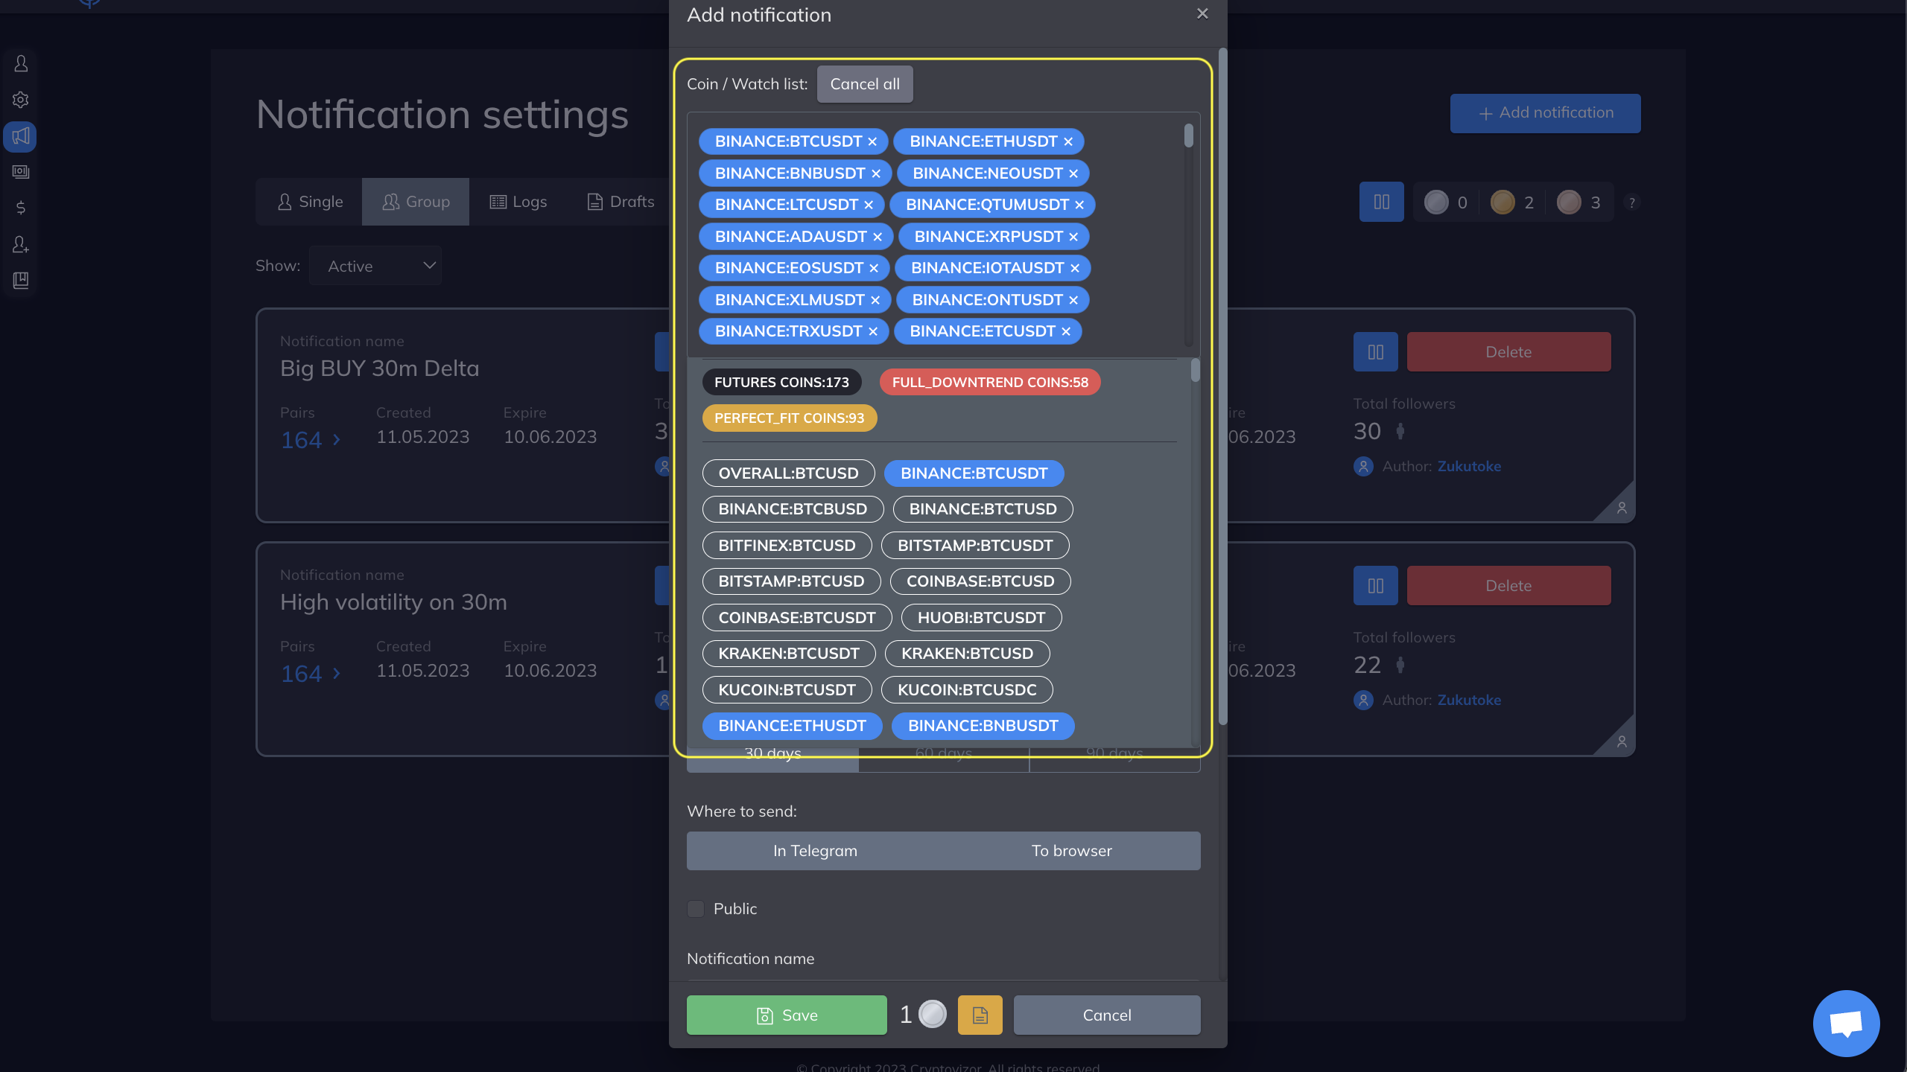Remove BINANCE:XLMUSDT tag with its x
Viewport: 1907px width, 1072px height.
(875, 300)
